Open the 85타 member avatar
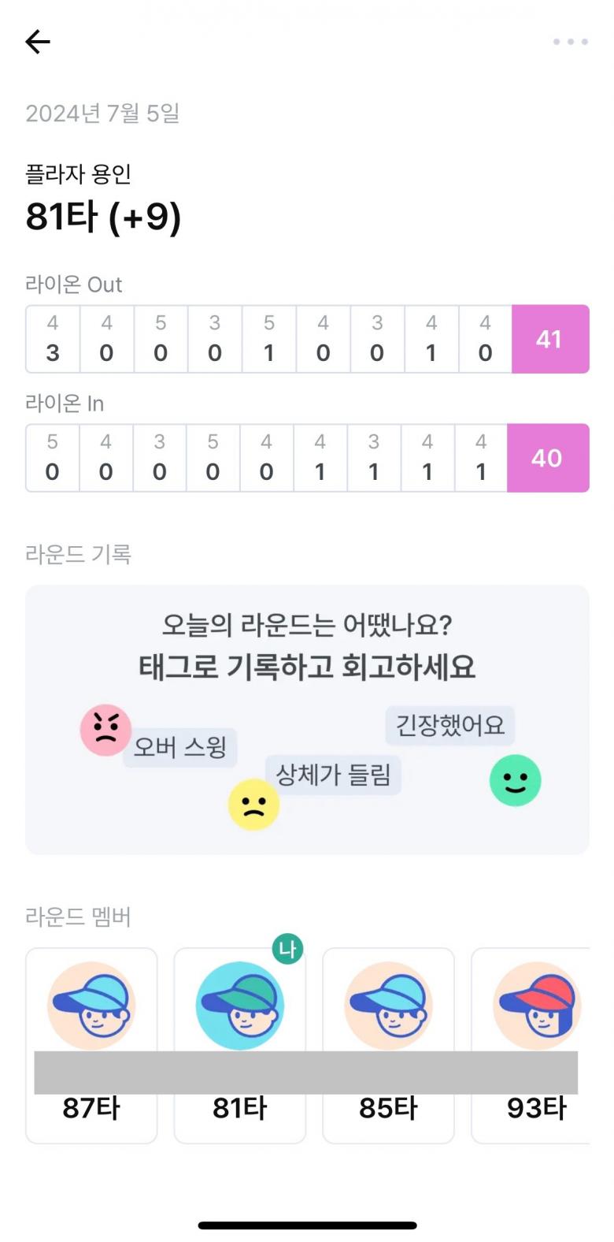This screenshot has width=614, height=1242. pyautogui.click(x=388, y=1006)
